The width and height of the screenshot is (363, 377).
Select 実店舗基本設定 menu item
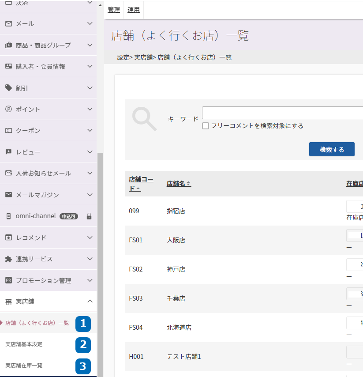[x=24, y=344]
